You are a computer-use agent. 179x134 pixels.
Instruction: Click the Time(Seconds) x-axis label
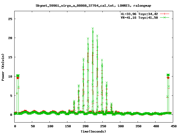coord(93,131)
